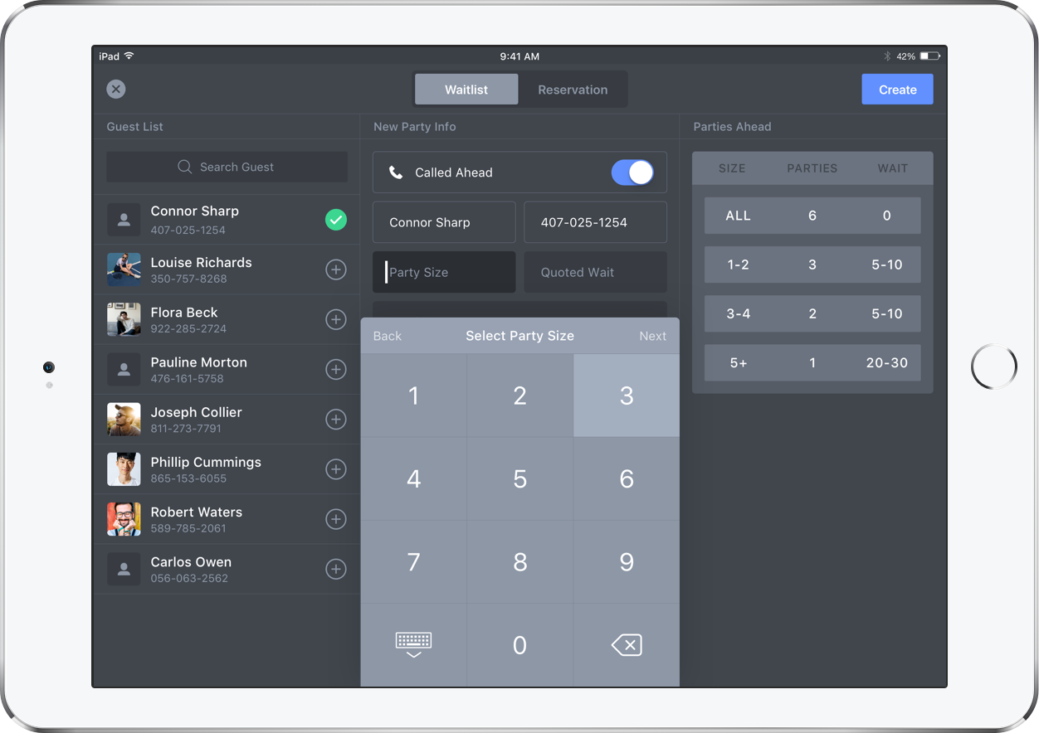Switch to the Waitlist tab
Image resolution: width=1039 pixels, height=733 pixels.
466,90
